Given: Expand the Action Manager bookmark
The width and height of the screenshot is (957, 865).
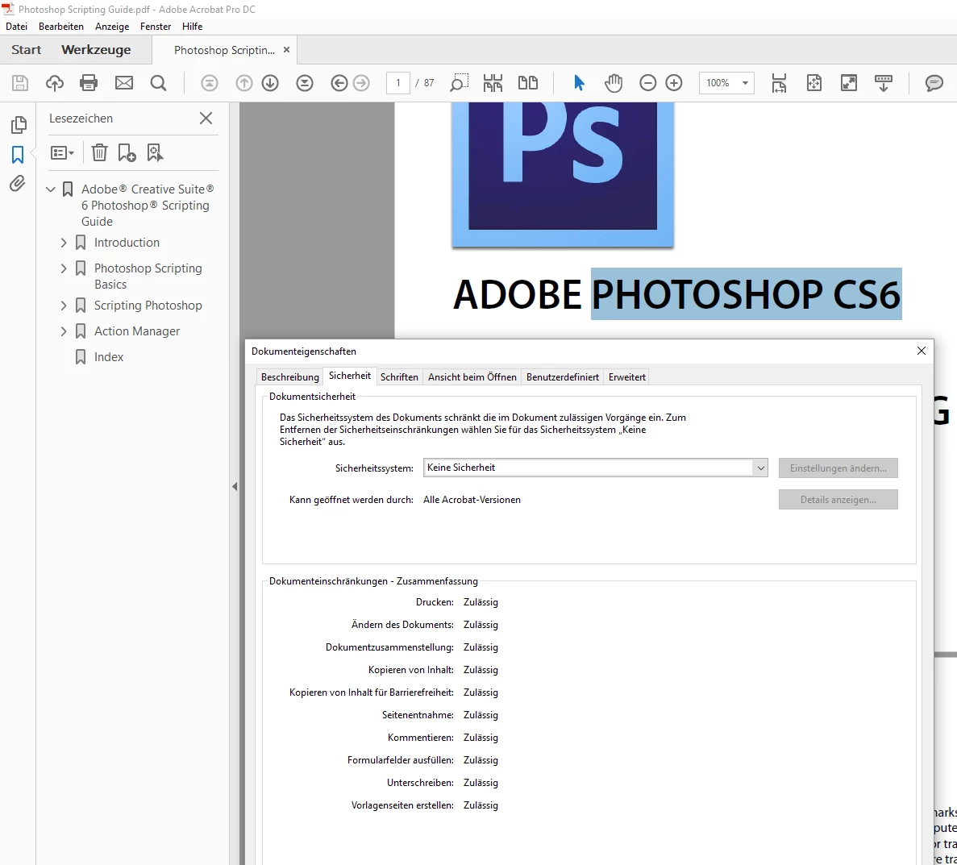Looking at the screenshot, I should coord(64,331).
